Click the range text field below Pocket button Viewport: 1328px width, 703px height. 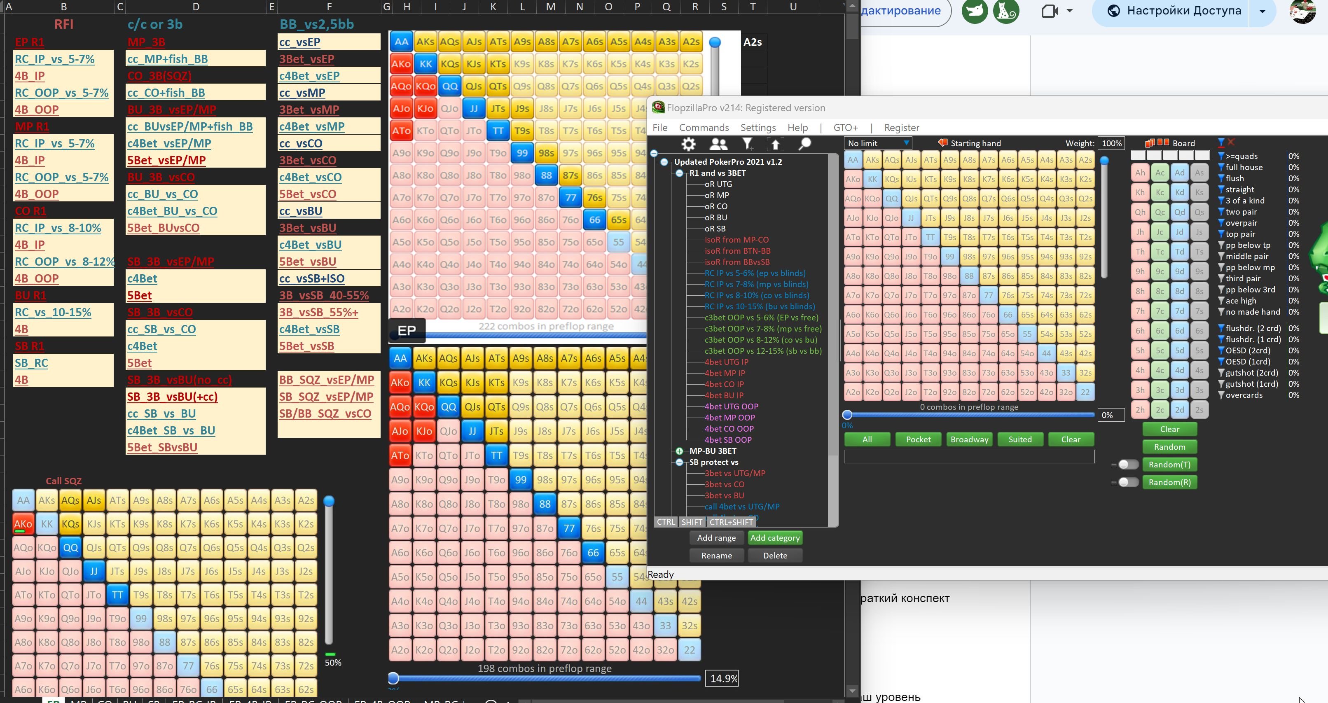point(969,456)
